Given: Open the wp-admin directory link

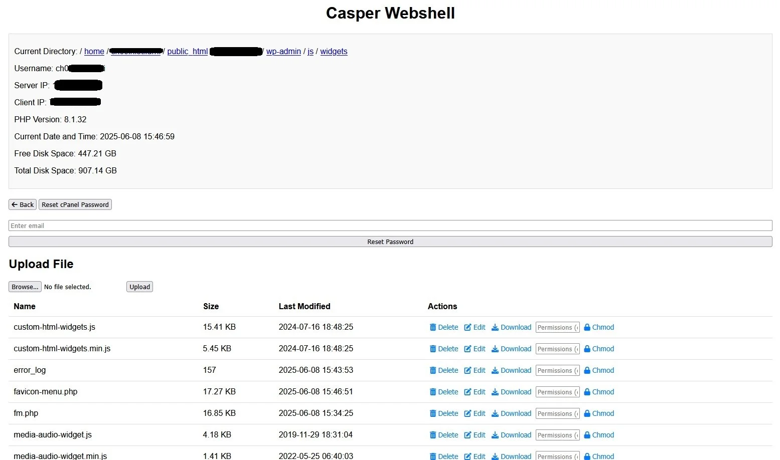Looking at the screenshot, I should (283, 51).
